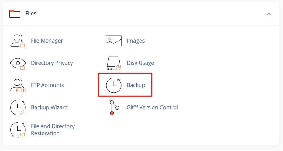Open the Directory Privacy link
Image resolution: width=283 pixels, height=151 pixels.
tap(52, 63)
